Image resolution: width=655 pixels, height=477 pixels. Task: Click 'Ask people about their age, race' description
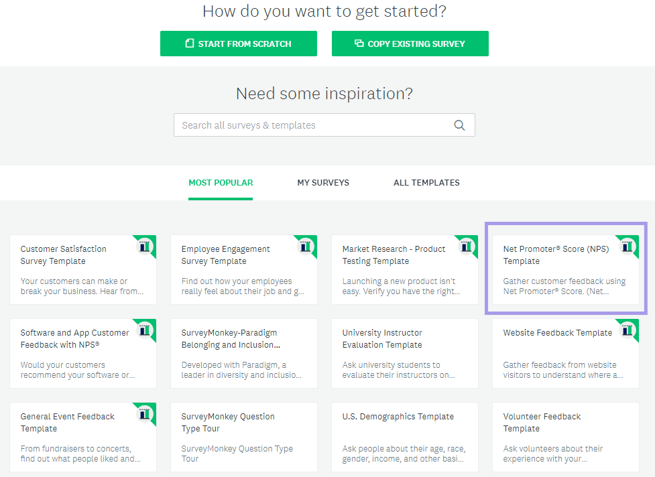(x=404, y=454)
